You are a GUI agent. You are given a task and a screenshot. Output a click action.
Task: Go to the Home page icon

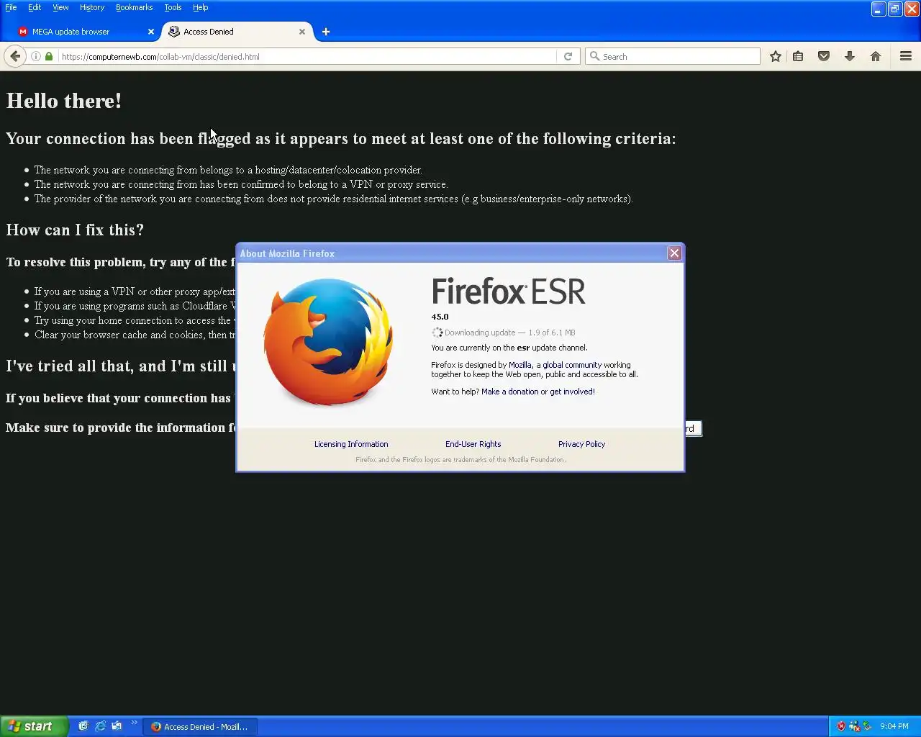point(876,56)
